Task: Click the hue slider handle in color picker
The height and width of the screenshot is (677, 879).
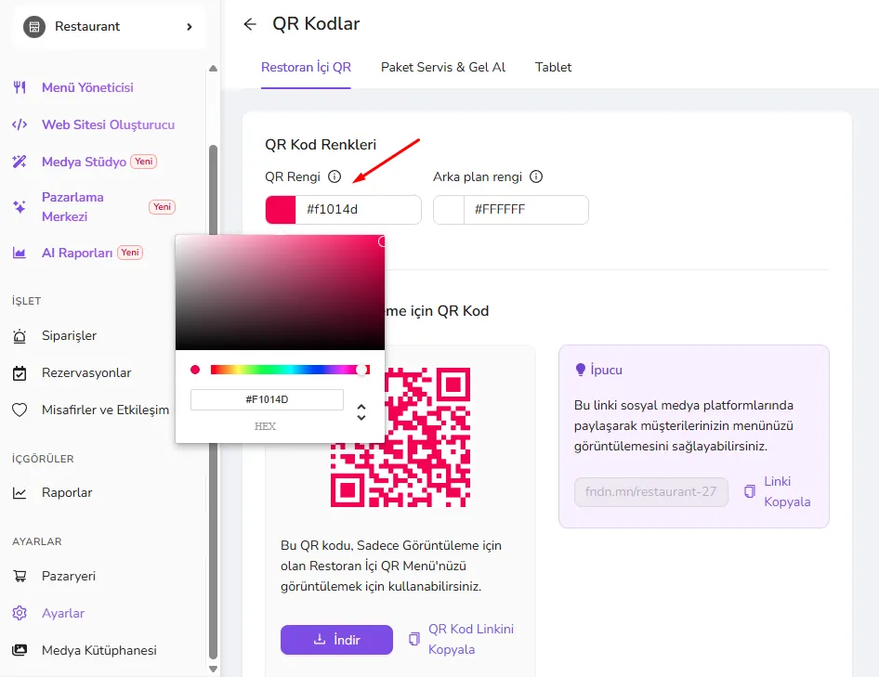Action: coord(362,370)
